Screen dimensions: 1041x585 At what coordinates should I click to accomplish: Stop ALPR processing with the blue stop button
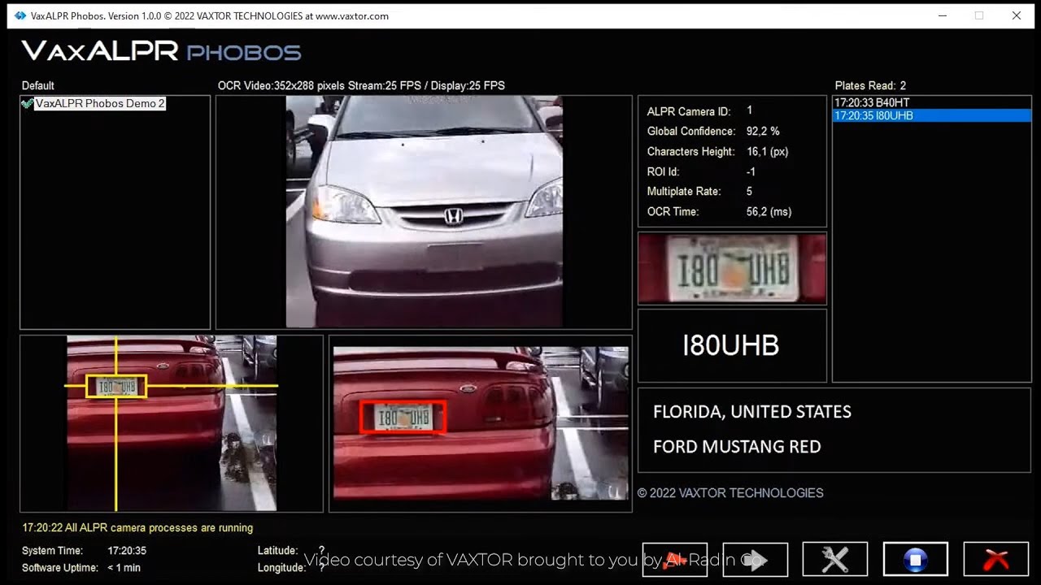(916, 559)
